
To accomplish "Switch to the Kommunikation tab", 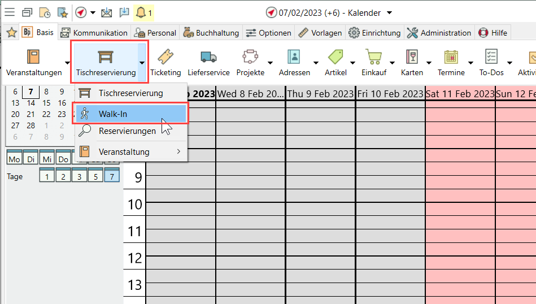I will click(x=95, y=33).
